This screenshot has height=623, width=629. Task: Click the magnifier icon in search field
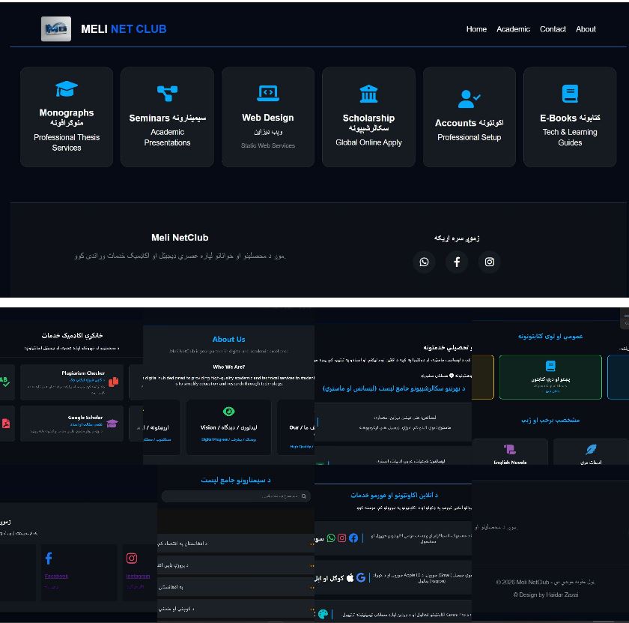click(x=304, y=496)
